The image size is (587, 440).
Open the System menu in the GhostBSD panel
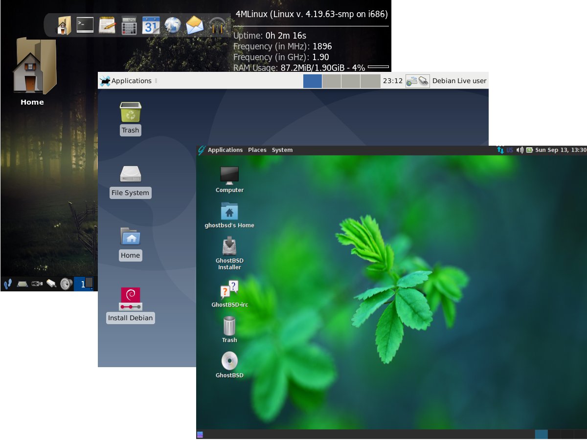pyautogui.click(x=282, y=150)
